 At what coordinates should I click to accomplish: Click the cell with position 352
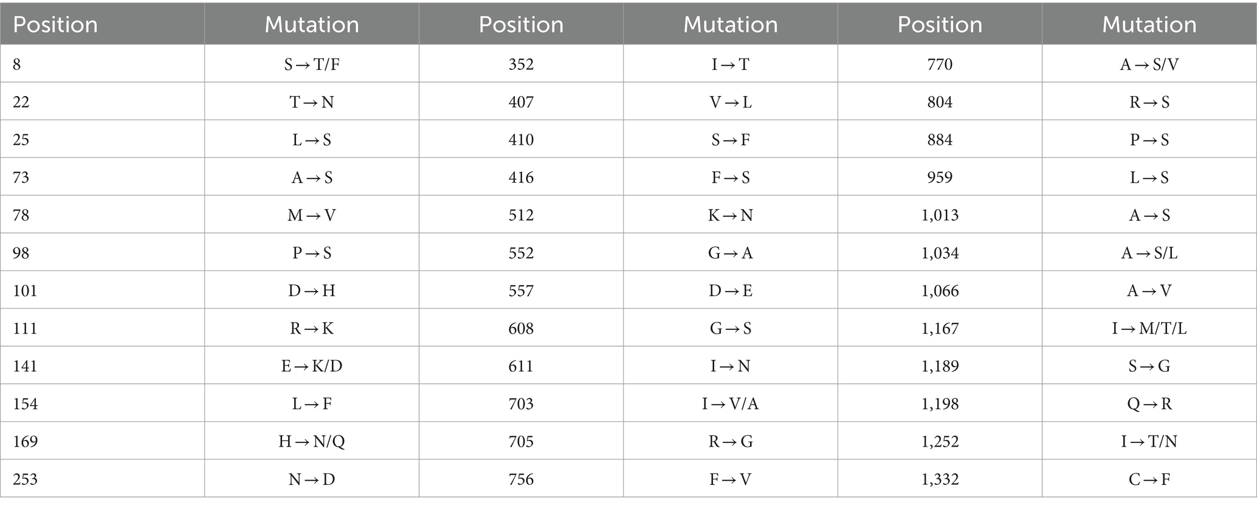click(x=521, y=64)
